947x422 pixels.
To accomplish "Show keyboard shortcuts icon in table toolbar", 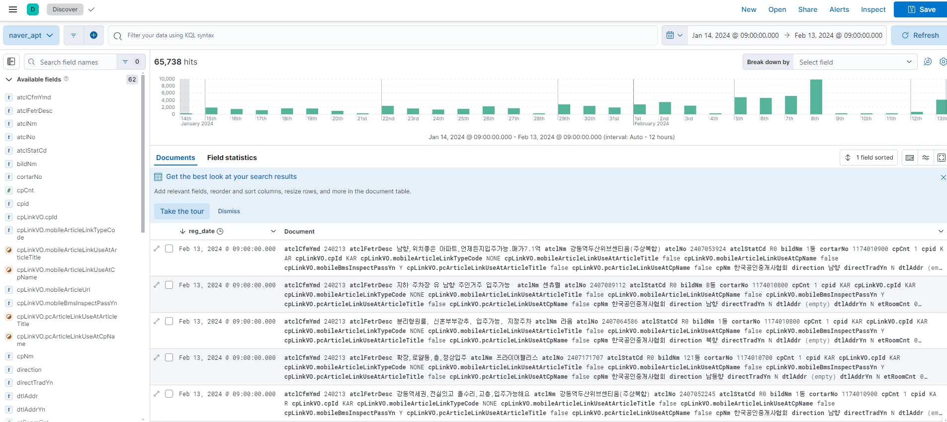I will coord(910,158).
